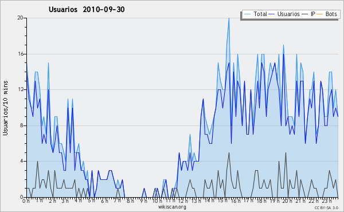Click the y-axis label Usuarios/10 mins

pyautogui.click(x=5, y=108)
